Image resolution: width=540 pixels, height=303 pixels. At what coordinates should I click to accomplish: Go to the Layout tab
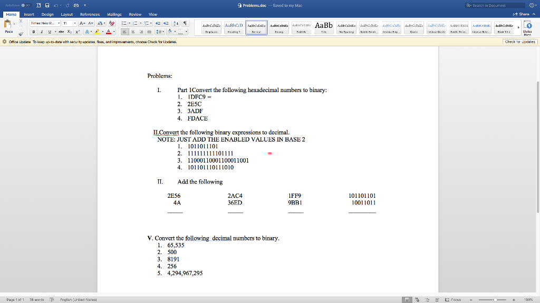click(x=67, y=14)
